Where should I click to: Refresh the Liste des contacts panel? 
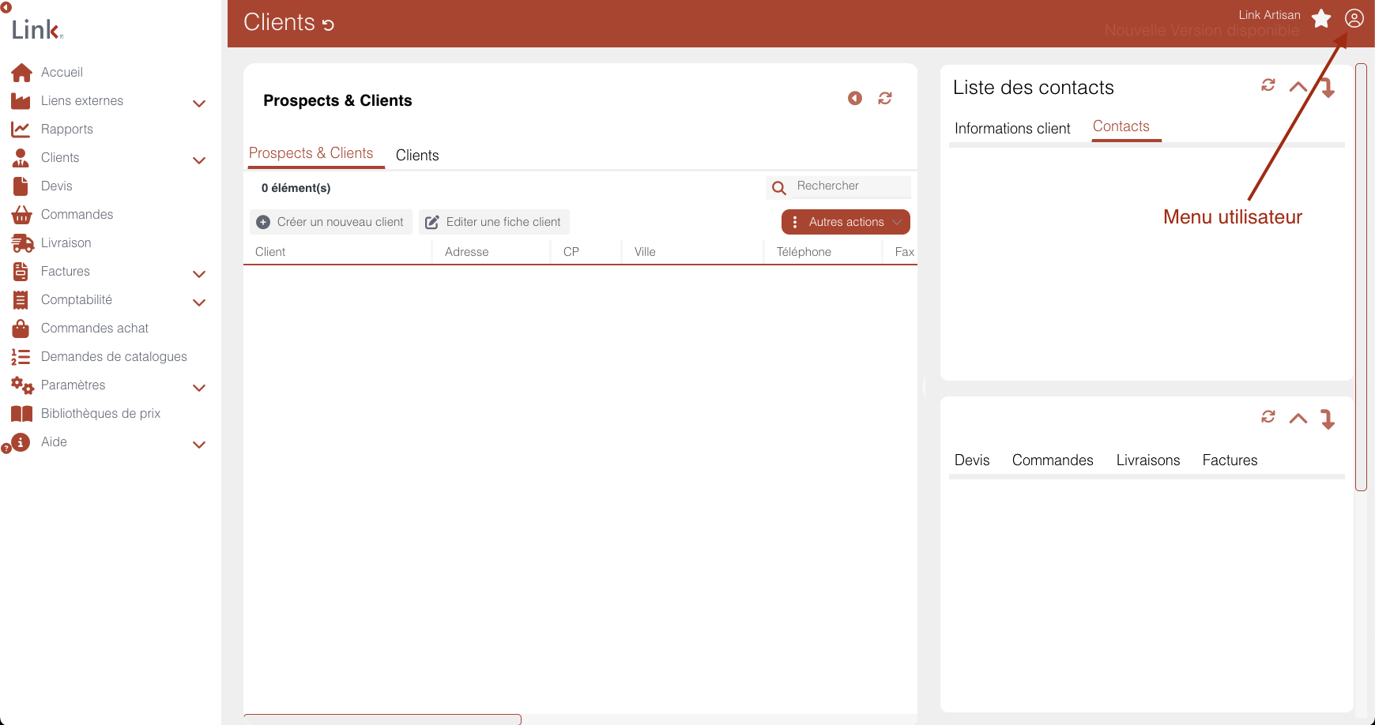(1268, 85)
